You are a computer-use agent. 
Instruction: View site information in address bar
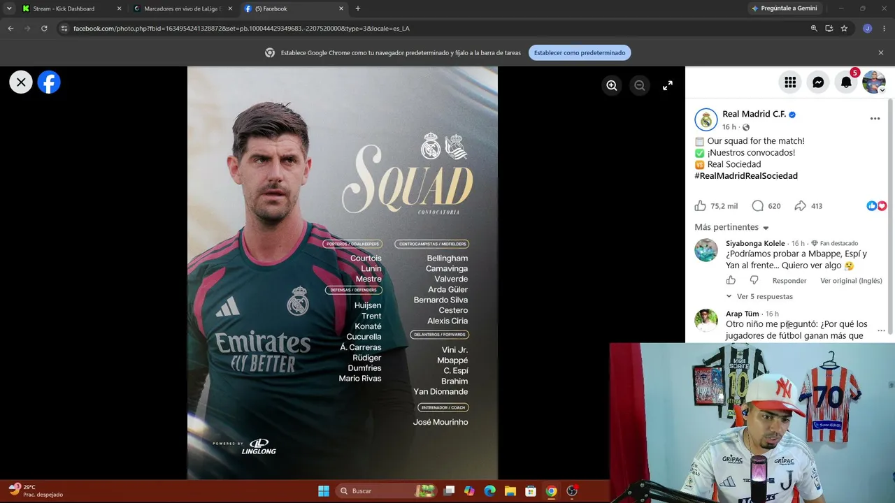(64, 29)
